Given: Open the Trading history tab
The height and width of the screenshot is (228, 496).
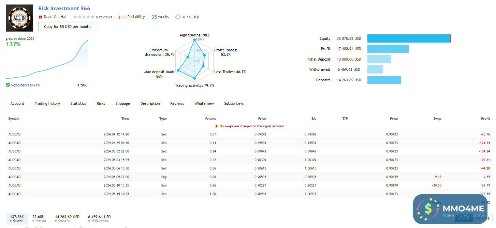Looking at the screenshot, I should click(x=47, y=103).
